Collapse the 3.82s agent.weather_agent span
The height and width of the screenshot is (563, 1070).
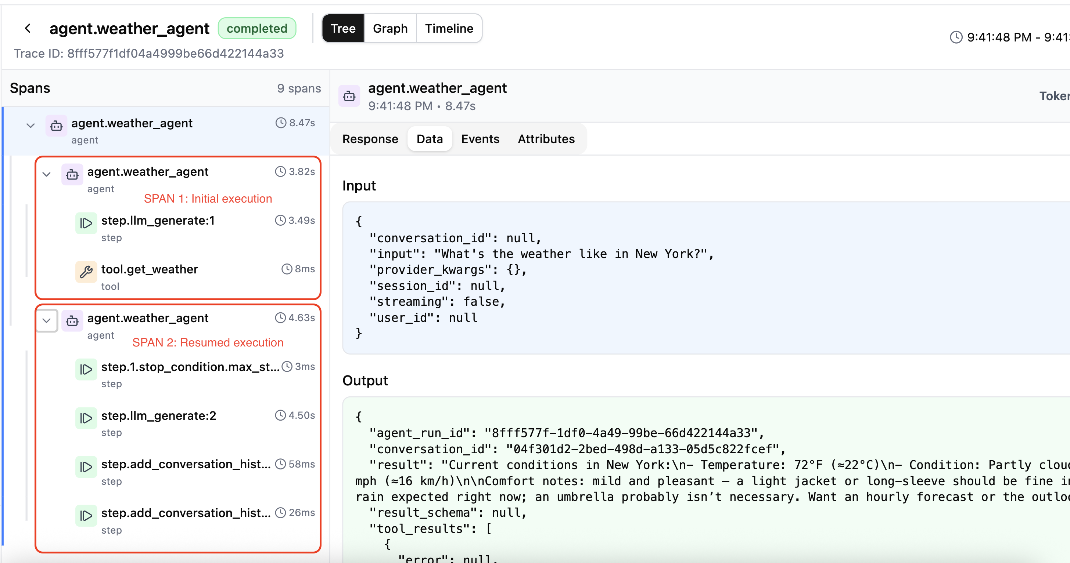click(x=47, y=174)
